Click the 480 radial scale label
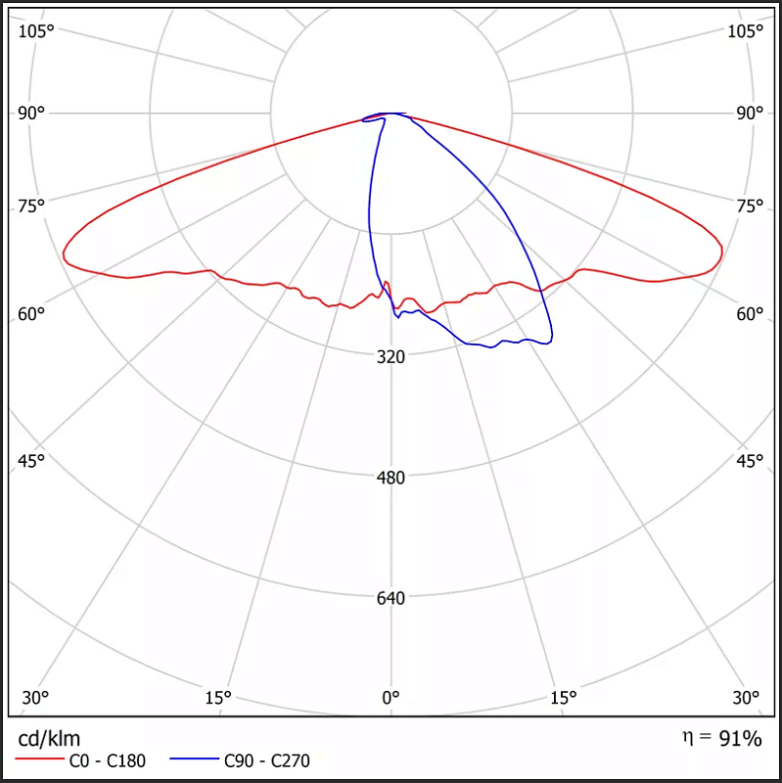Image resolution: width=782 pixels, height=783 pixels. pos(391,478)
